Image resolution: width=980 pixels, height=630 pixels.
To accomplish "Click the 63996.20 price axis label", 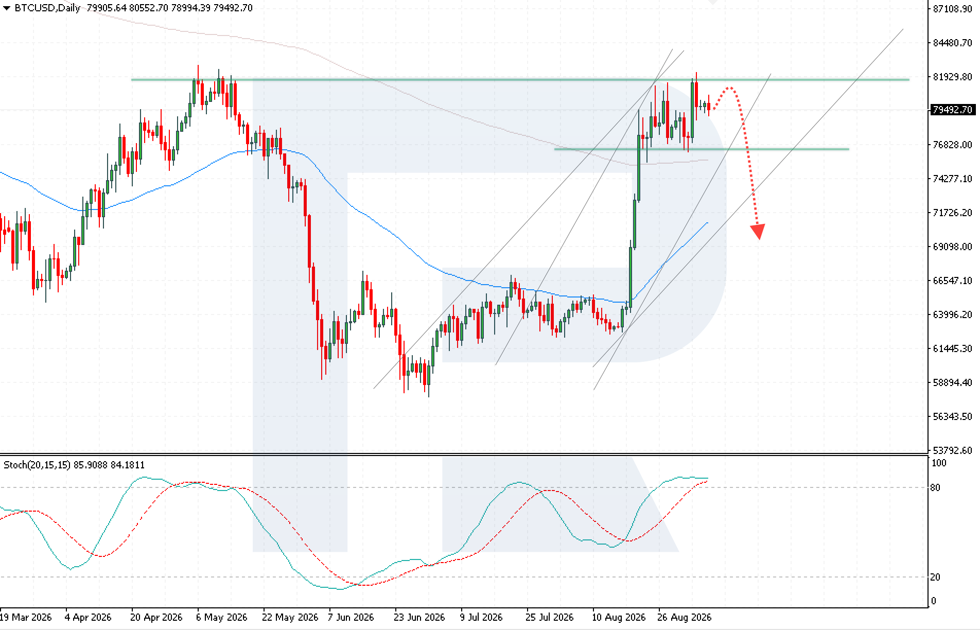I will point(953,314).
